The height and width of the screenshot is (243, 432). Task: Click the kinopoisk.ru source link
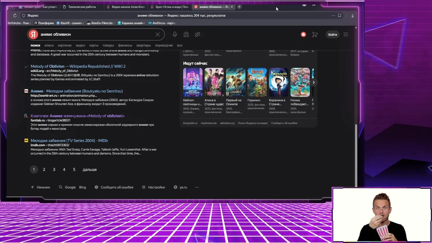[190, 123]
